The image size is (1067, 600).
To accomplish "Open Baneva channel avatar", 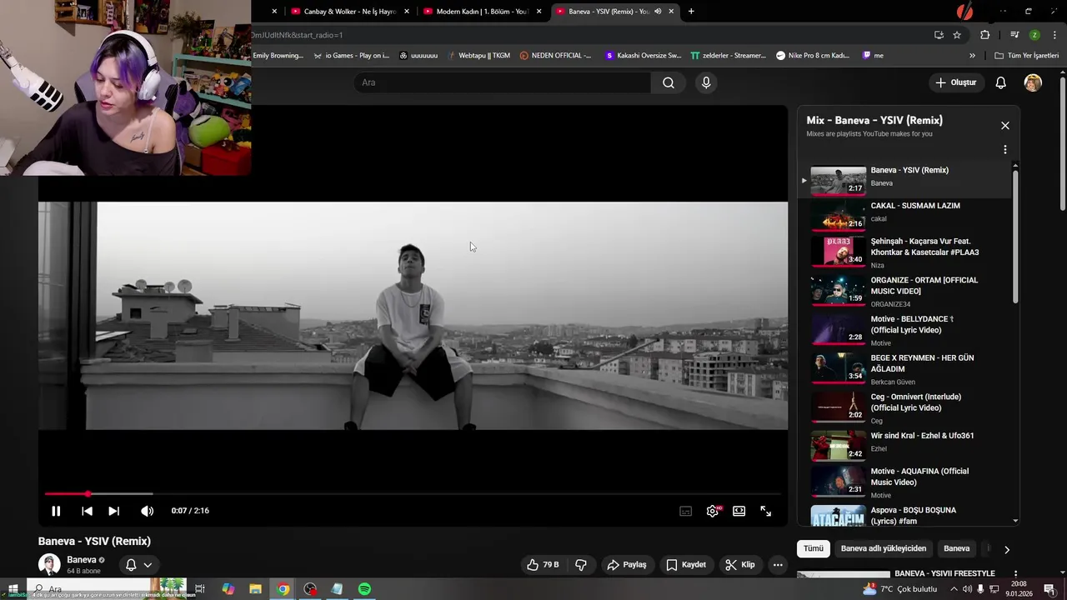I will coord(49,564).
